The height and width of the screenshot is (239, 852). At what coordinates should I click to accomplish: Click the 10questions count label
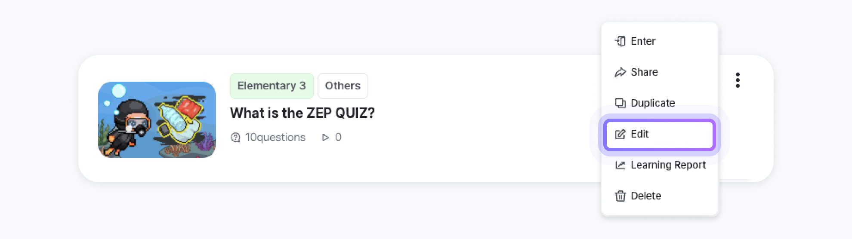[275, 138]
